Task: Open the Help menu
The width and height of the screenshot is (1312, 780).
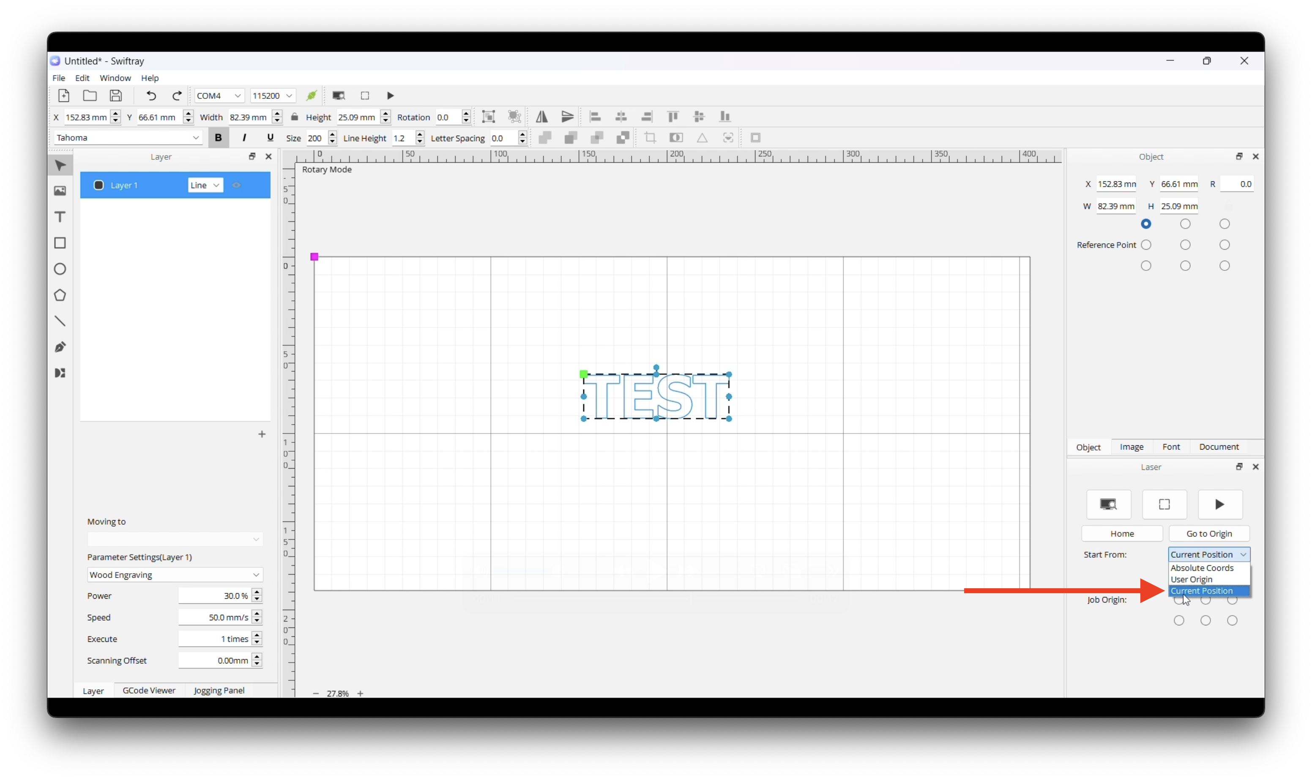Action: (150, 78)
